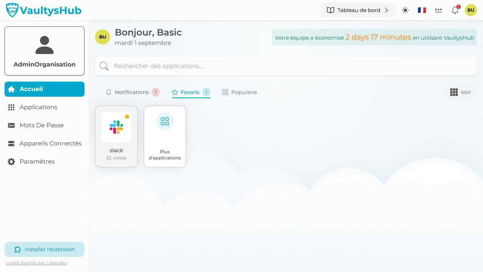The height and width of the screenshot is (272, 483).
Task: Click the BU avatar beside Bonjour, Basic
Action: click(x=103, y=37)
